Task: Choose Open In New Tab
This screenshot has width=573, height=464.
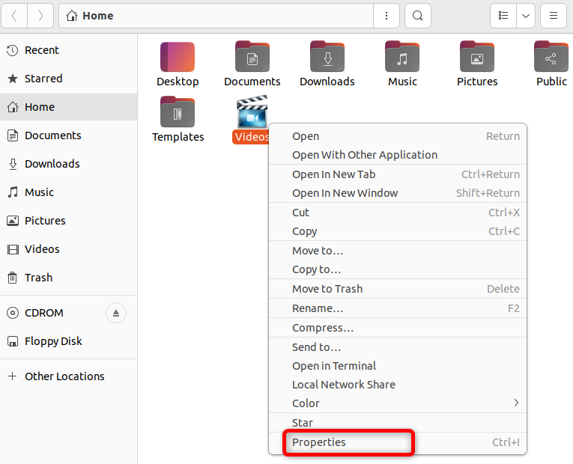Action: point(398,174)
